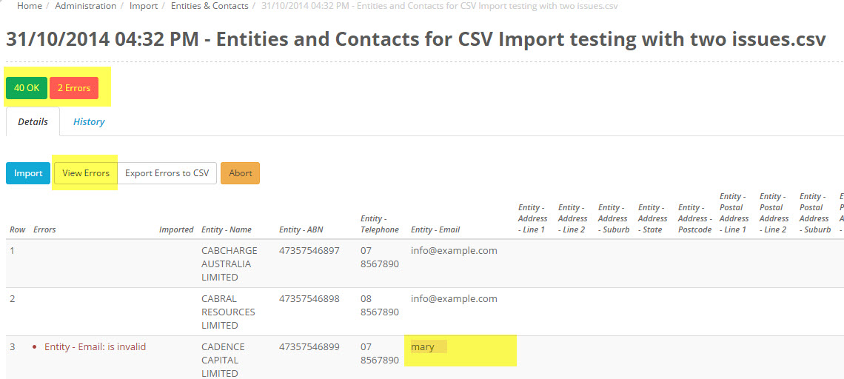Open Entities & Contacts breadcrumb link
844x379 pixels.
tap(210, 6)
